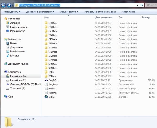Expand the address bar history dropdown

click(137, 5)
